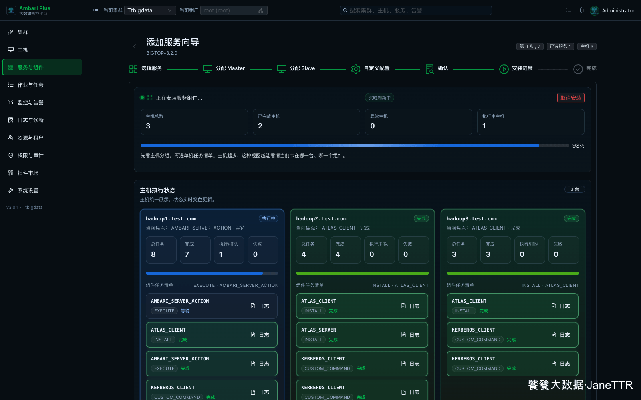Click the 主机 3 badge
The width and height of the screenshot is (641, 400).
(x=587, y=46)
